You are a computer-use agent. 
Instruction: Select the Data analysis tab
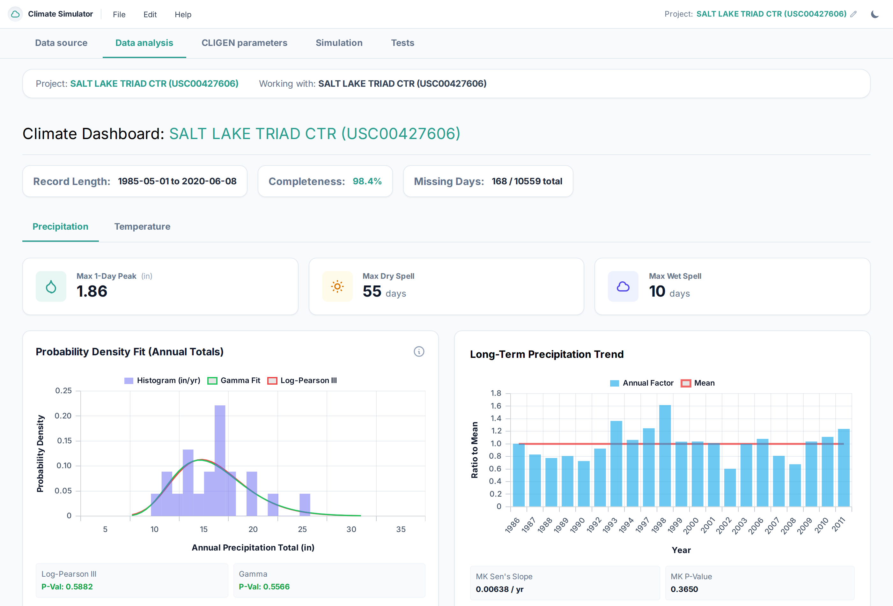[x=144, y=43]
